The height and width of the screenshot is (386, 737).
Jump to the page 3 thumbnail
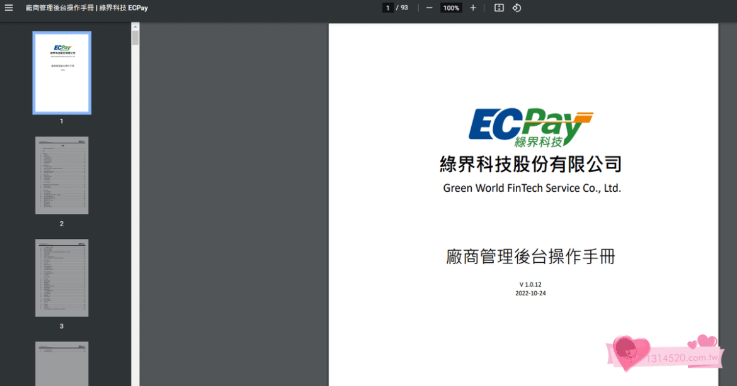62,278
